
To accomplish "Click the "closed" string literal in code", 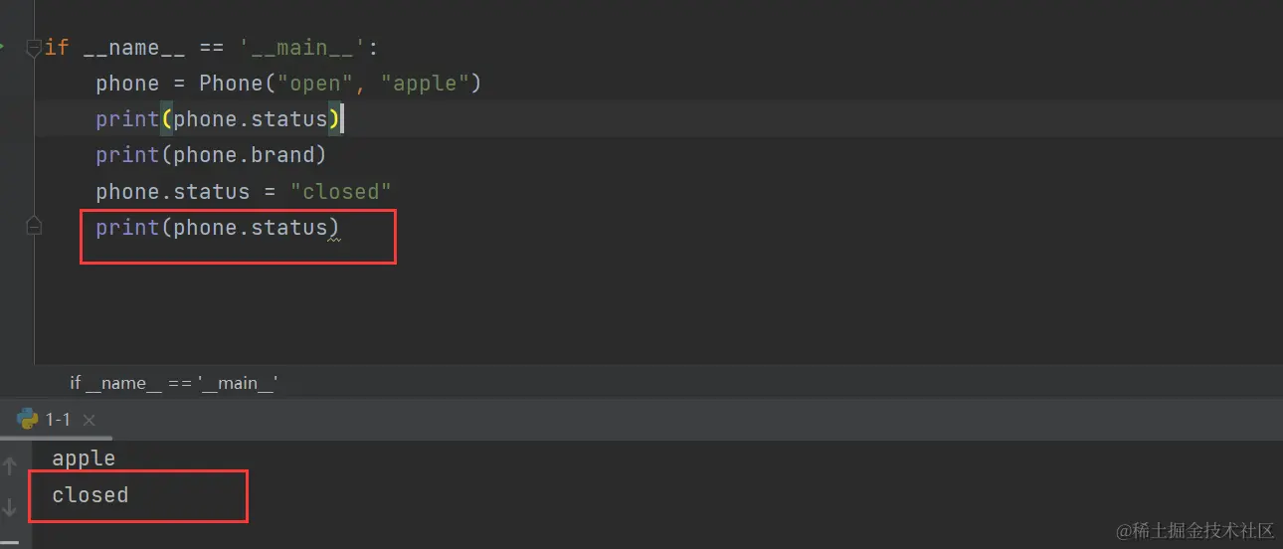I will [341, 191].
